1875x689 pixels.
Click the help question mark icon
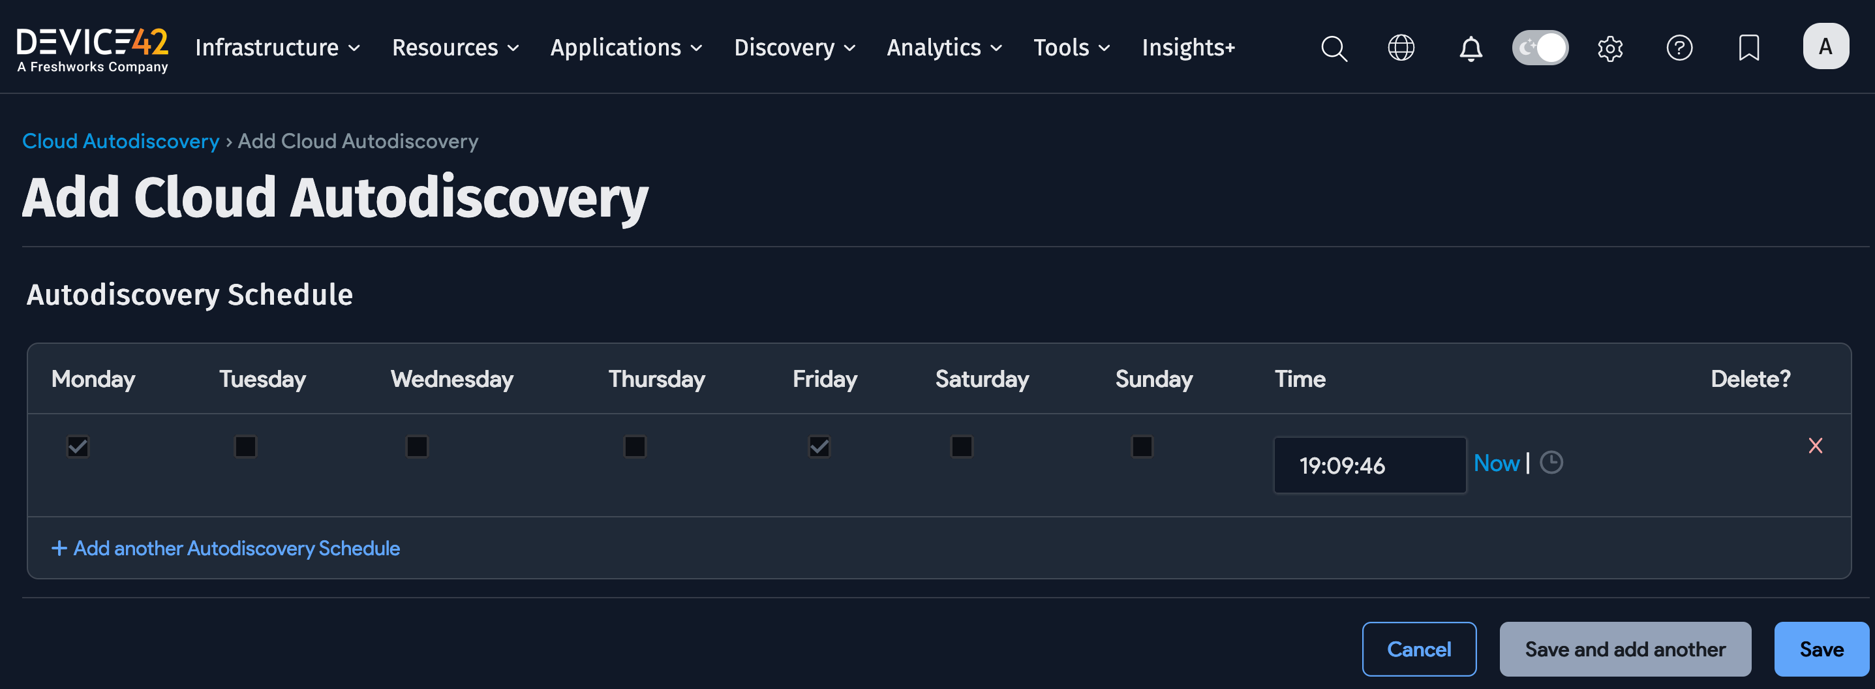[x=1679, y=48]
